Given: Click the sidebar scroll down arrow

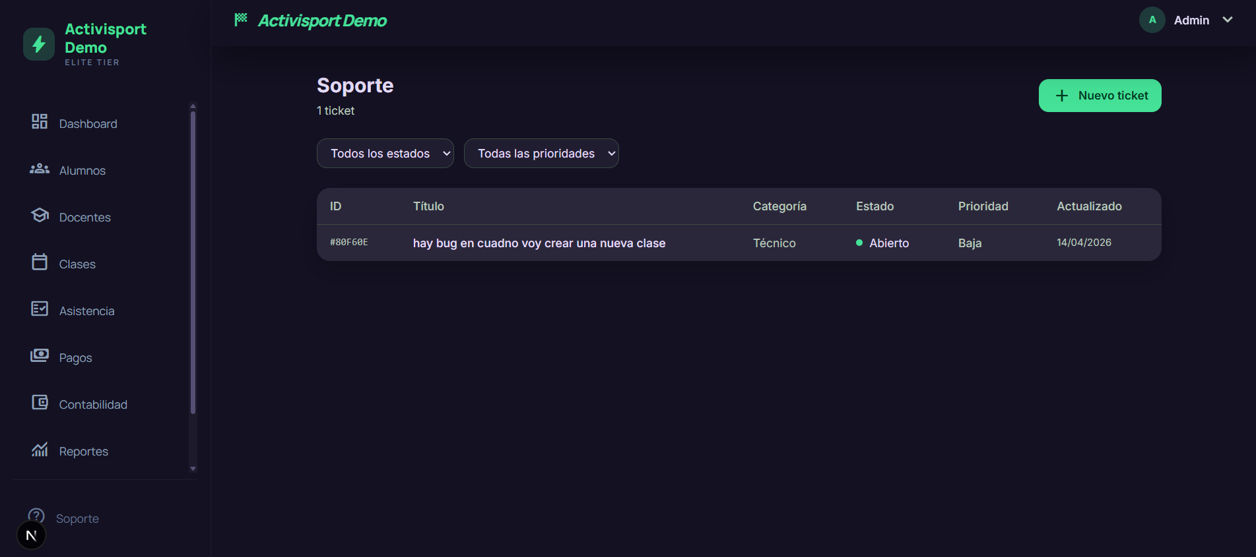Looking at the screenshot, I should click(x=193, y=469).
